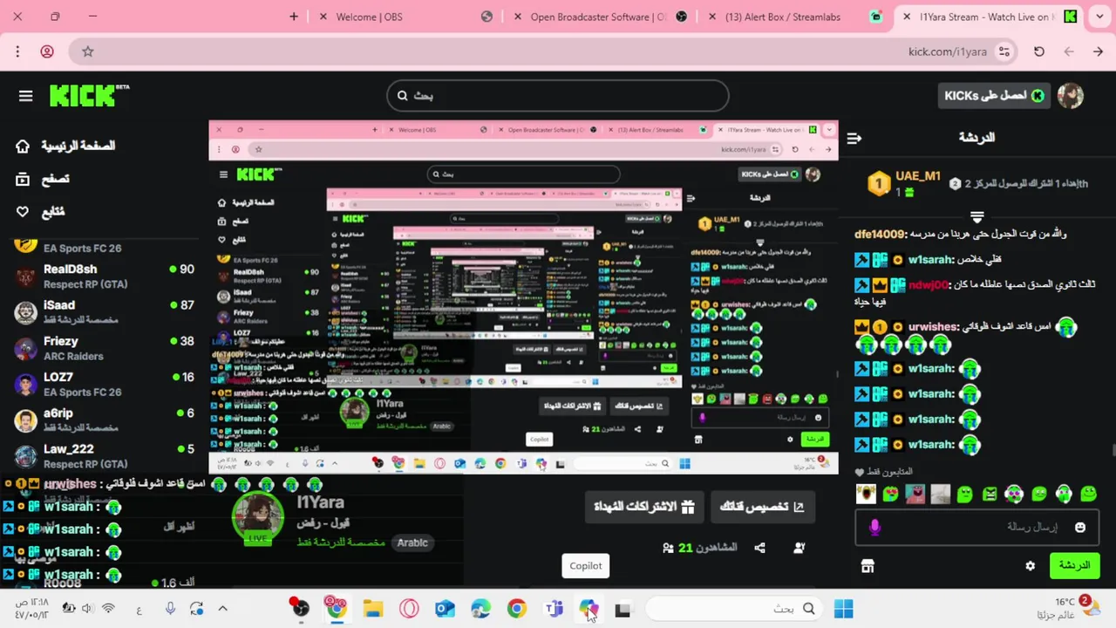
Task: Click the share icon near viewers
Action: 759,548
